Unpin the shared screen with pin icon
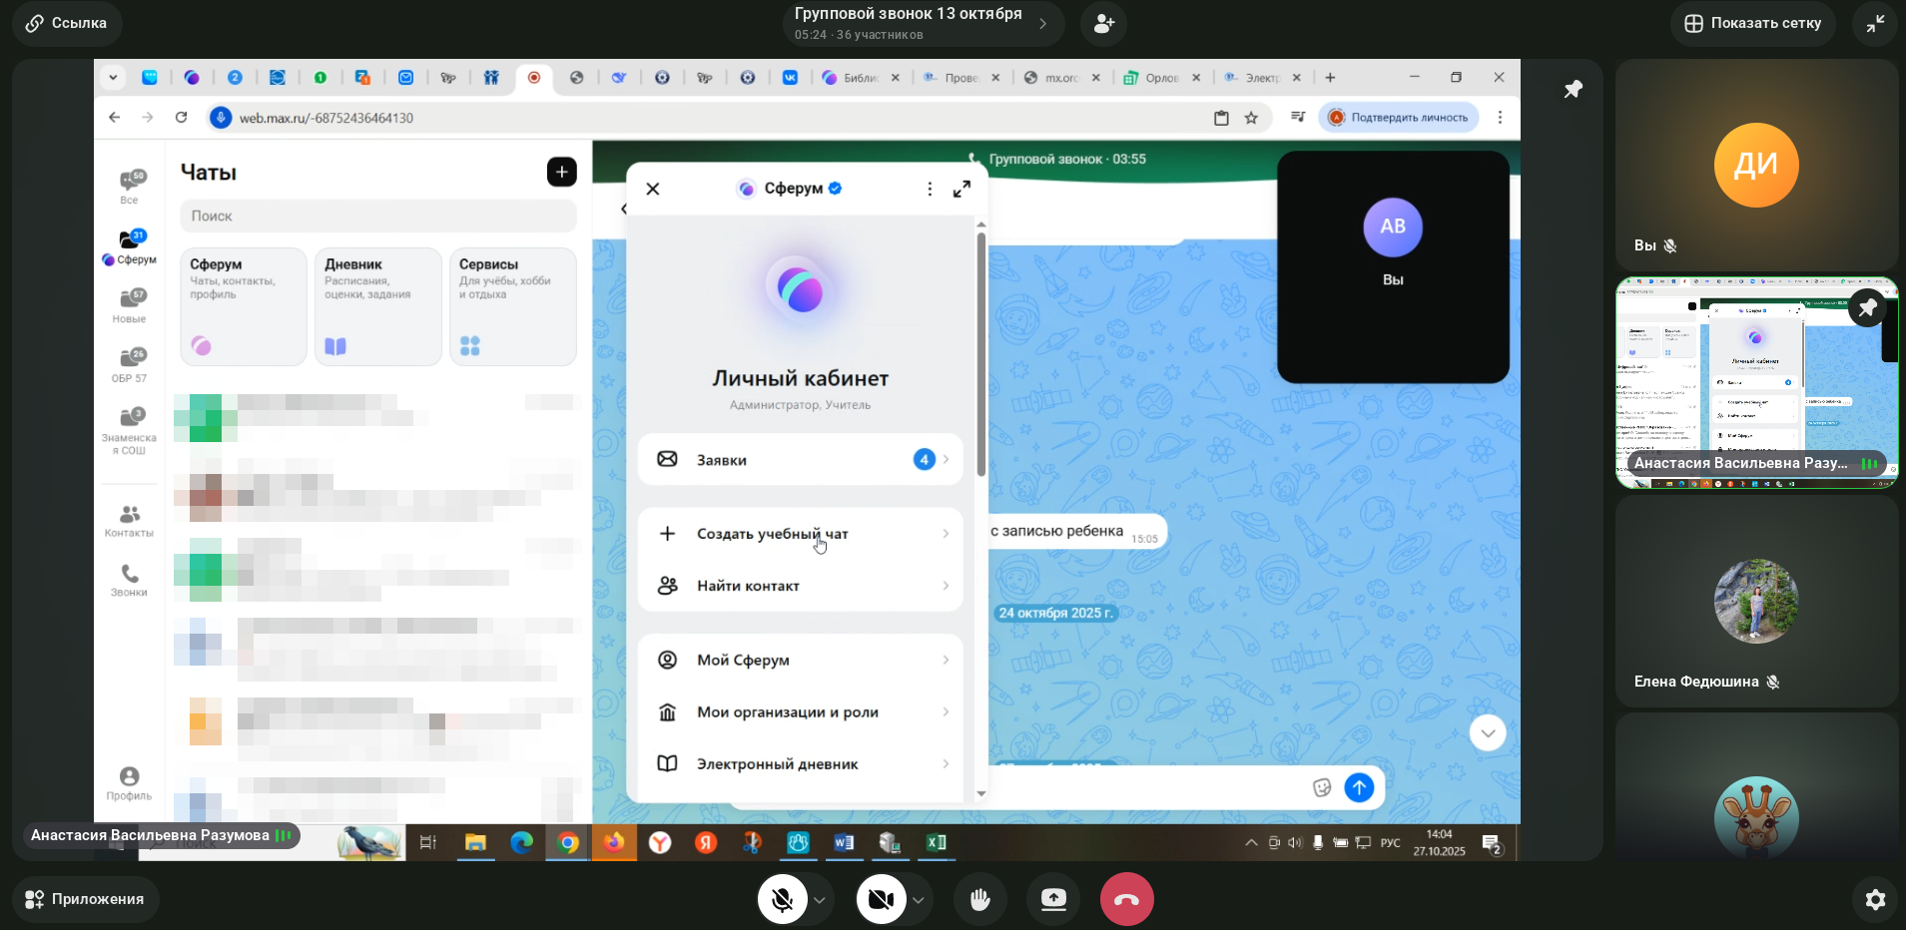 pos(1573,90)
